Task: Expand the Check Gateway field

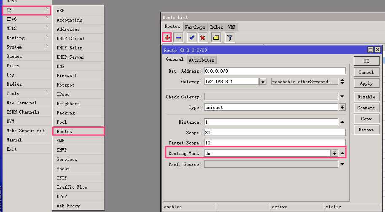Action: coord(342,97)
